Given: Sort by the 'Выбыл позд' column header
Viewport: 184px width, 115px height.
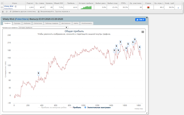Looking at the screenshot, I should pos(113,3).
